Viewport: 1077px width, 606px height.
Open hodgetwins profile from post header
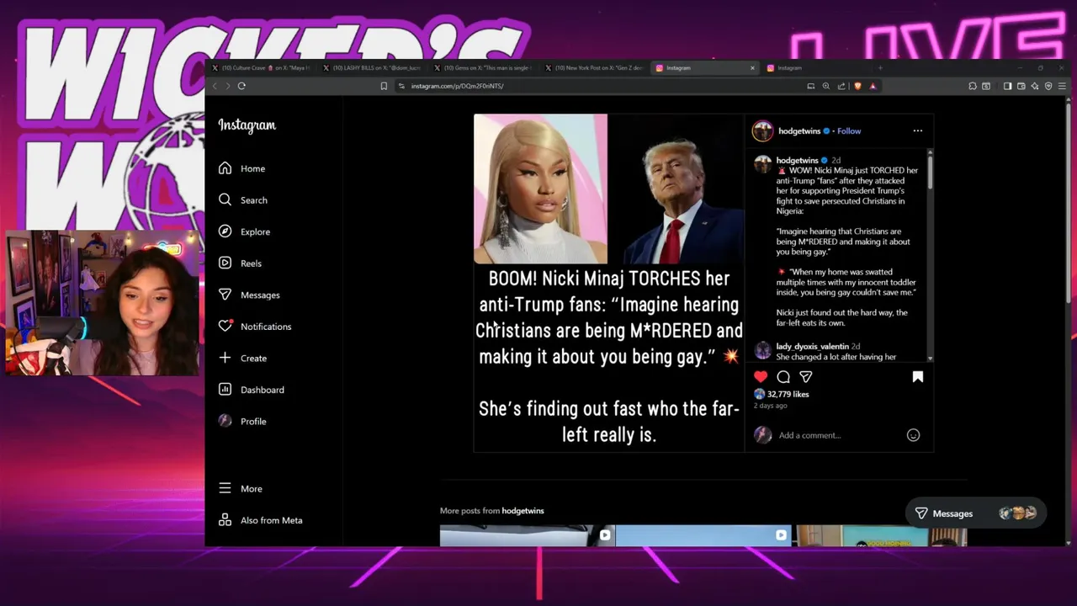(799, 130)
